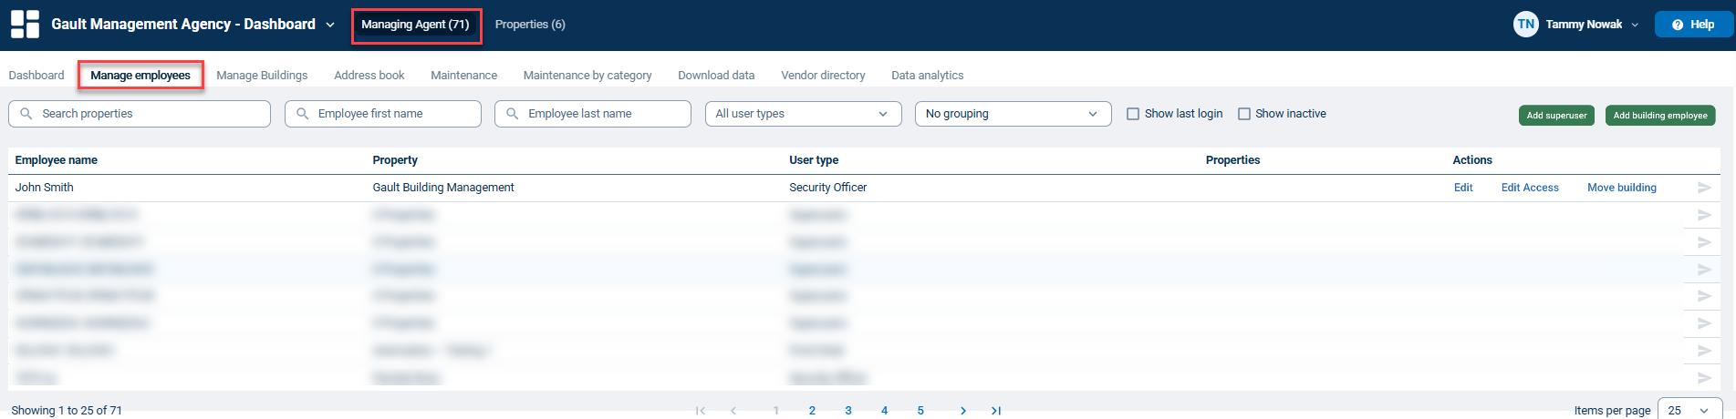Open the Items per page dropdown
The image size is (1736, 419).
pyautogui.click(x=1689, y=410)
